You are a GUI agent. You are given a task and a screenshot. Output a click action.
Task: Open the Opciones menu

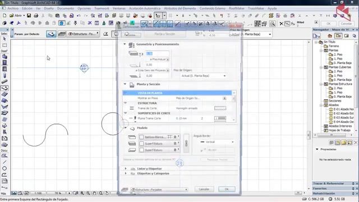point(84,8)
